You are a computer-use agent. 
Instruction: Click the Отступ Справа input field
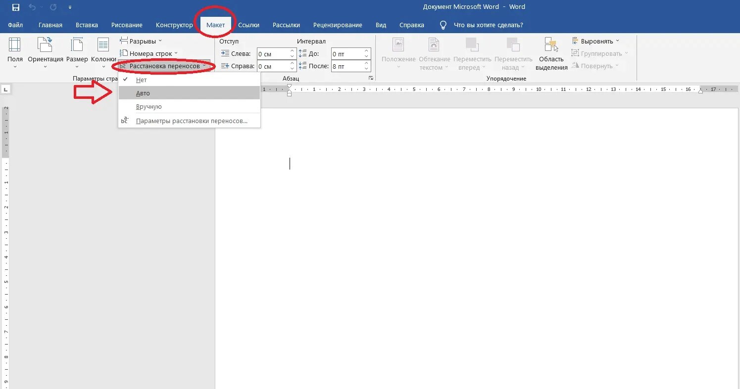click(x=272, y=66)
